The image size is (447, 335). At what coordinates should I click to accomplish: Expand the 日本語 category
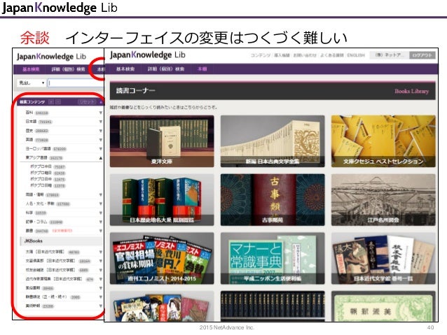tap(100, 122)
